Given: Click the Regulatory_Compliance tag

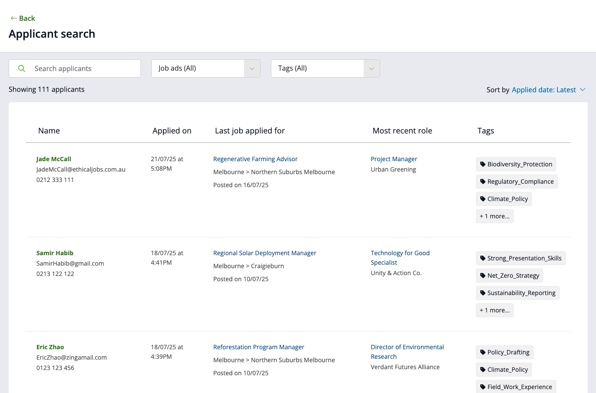Looking at the screenshot, I should 516,182.
